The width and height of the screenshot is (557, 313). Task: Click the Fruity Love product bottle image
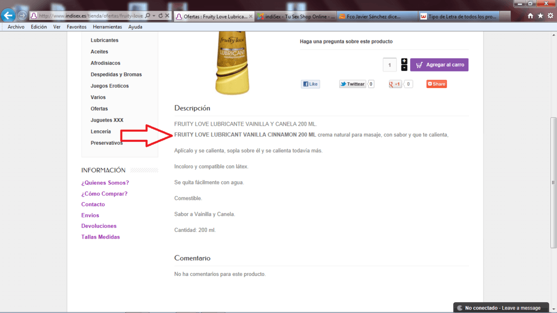pyautogui.click(x=233, y=63)
